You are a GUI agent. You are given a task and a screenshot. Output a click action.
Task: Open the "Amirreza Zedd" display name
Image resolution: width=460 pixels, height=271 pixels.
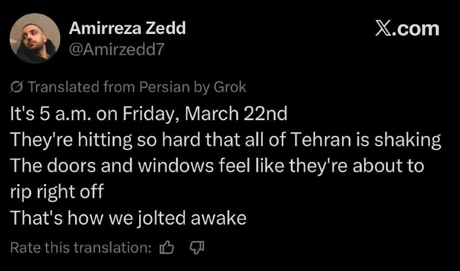click(x=127, y=28)
